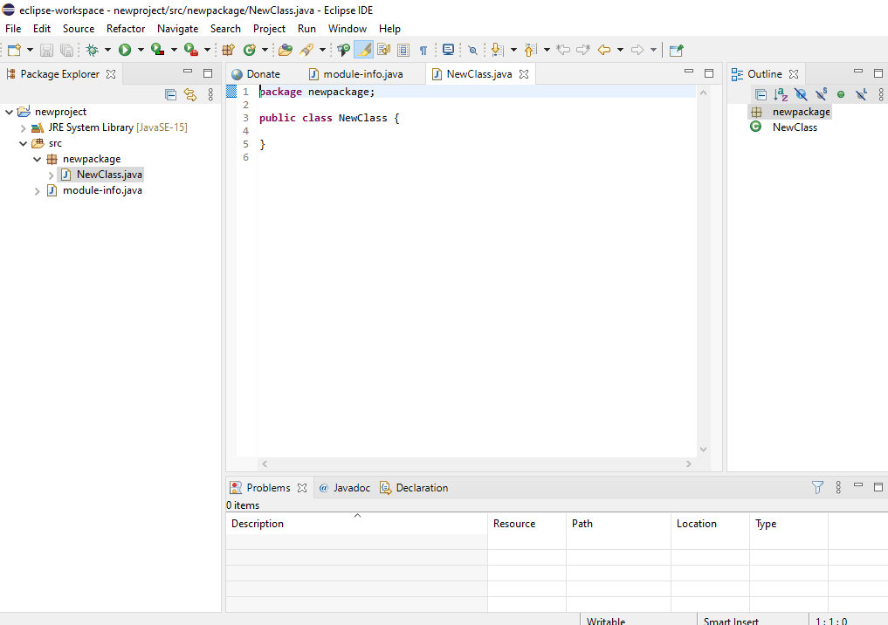Collapse the newpackage tree node
This screenshot has height=625, width=888.
pyautogui.click(x=38, y=159)
